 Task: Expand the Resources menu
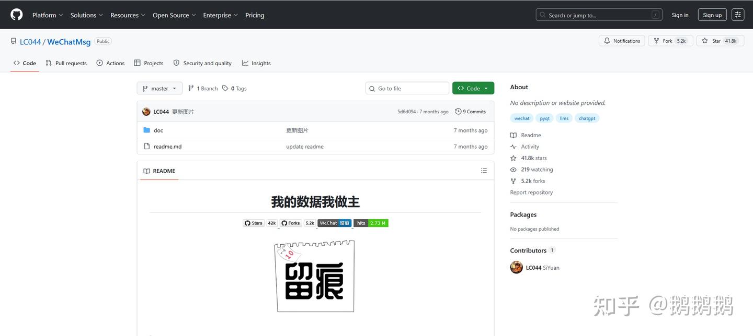coord(128,15)
